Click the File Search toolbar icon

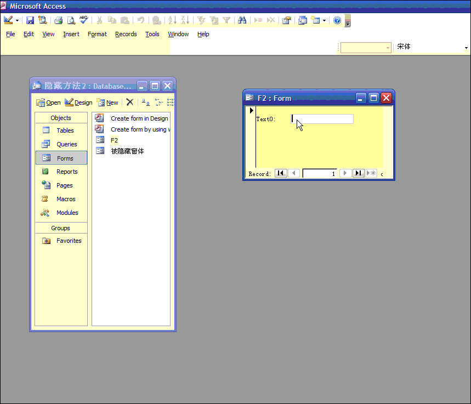tap(42, 20)
